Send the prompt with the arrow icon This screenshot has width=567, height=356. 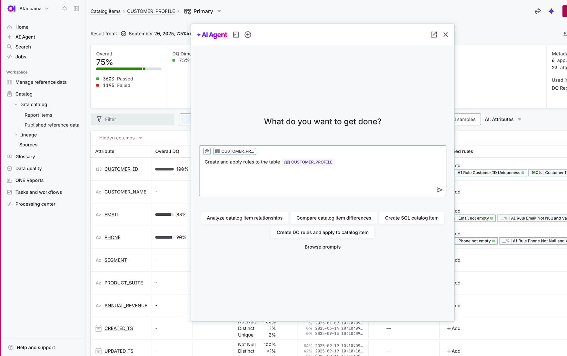pos(439,190)
